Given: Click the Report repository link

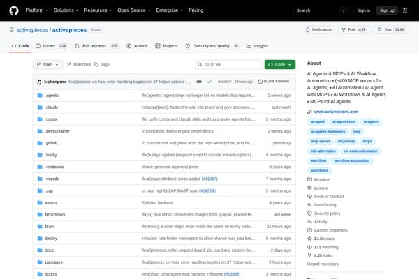Looking at the screenshot, I should 323,264.
